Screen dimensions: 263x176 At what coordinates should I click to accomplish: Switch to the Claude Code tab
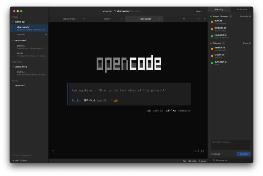[x=69, y=18]
